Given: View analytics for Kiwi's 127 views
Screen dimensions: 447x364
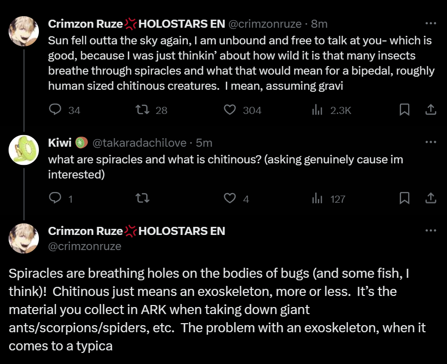Looking at the screenshot, I should [317, 199].
